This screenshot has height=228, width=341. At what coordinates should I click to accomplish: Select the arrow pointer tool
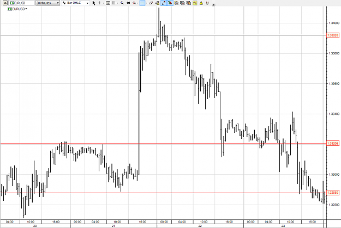coord(94,3)
